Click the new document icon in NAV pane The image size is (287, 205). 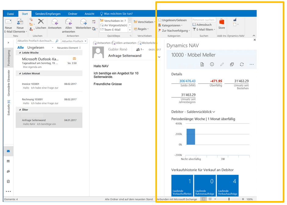[x=202, y=64]
